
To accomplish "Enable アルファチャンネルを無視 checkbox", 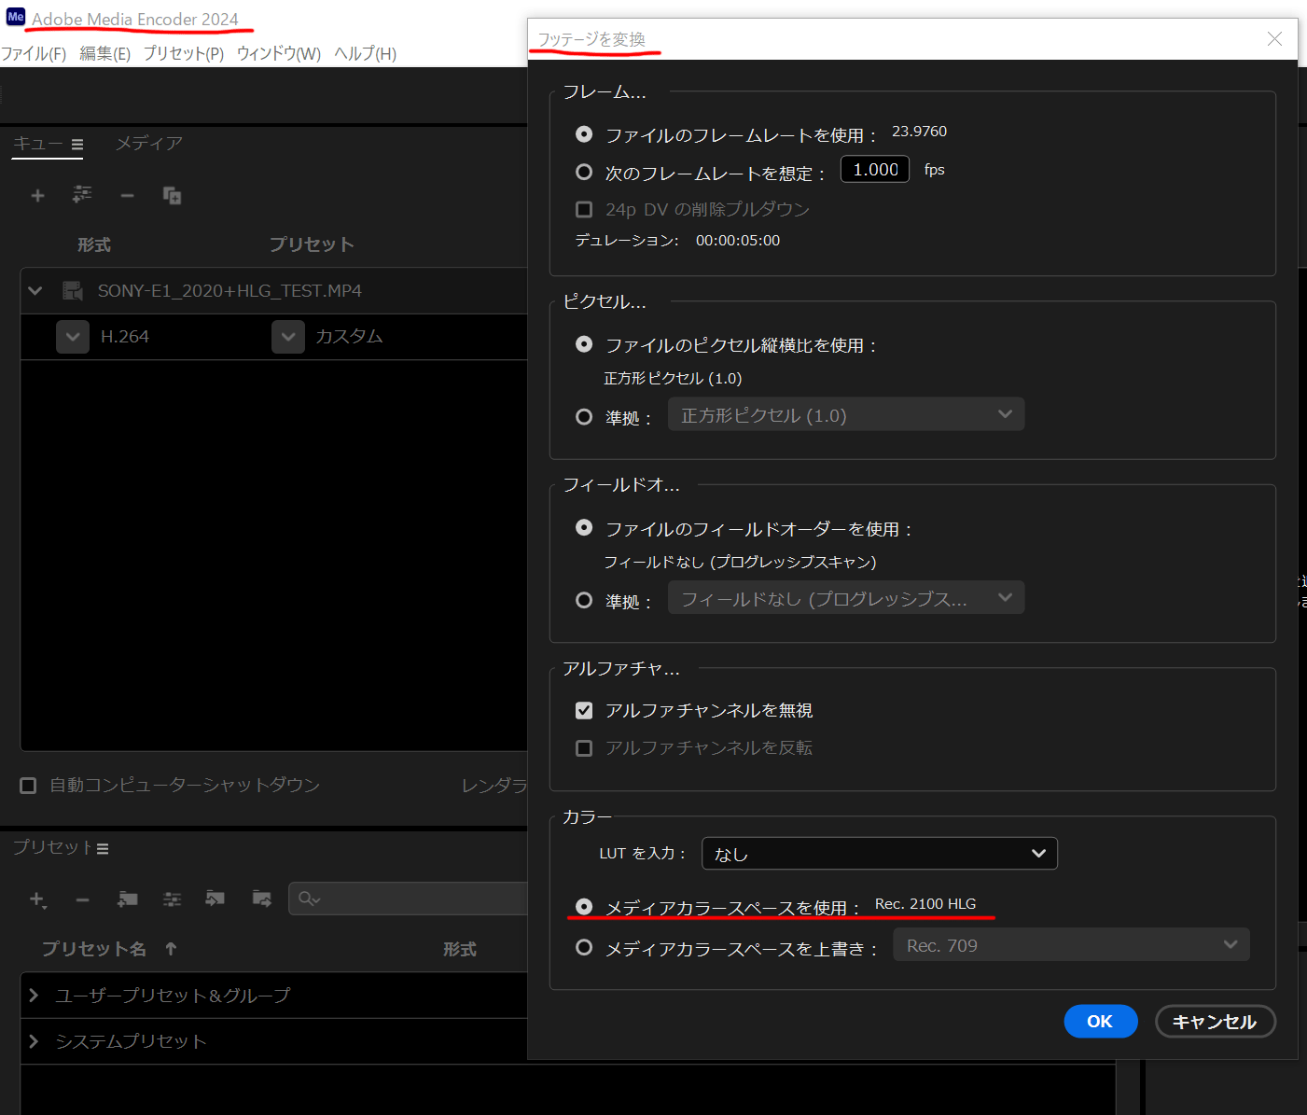I will click(584, 710).
